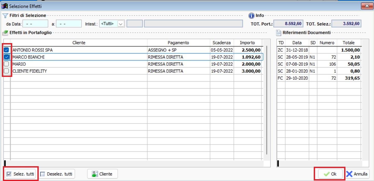Click the blue Info icon
Image resolution: width=374 pixels, height=181 pixels.
pos(251,16)
